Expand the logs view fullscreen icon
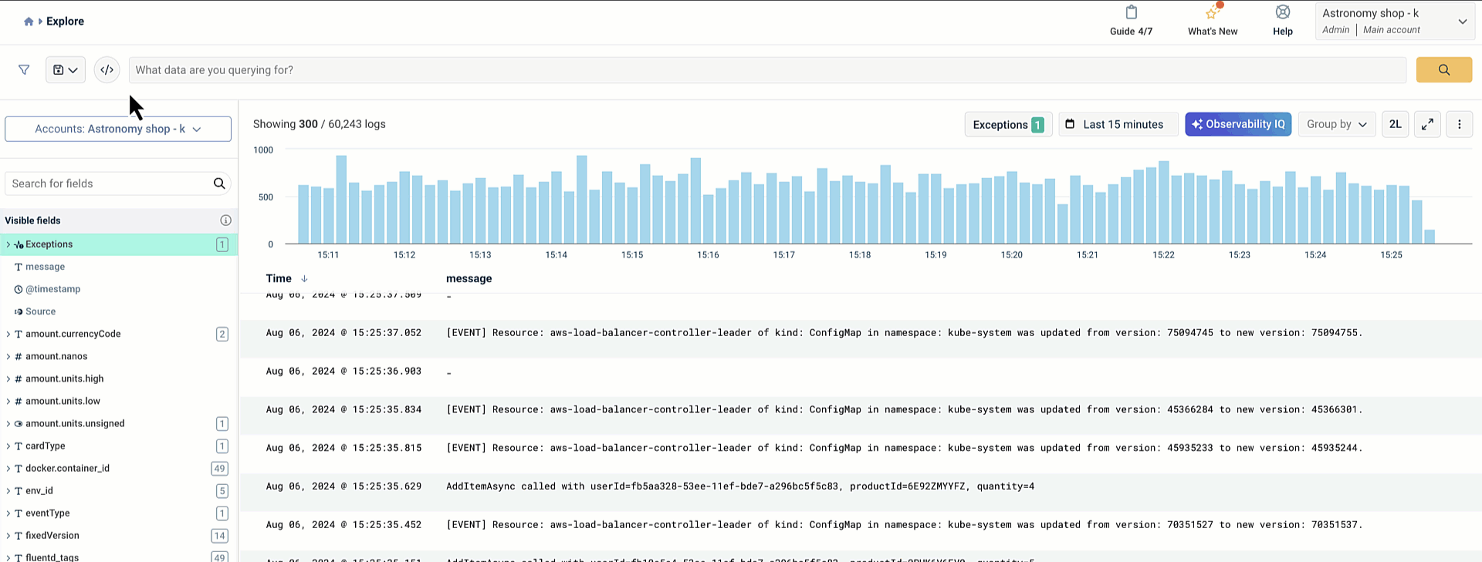This screenshot has height=562, width=1482. 1428,124
